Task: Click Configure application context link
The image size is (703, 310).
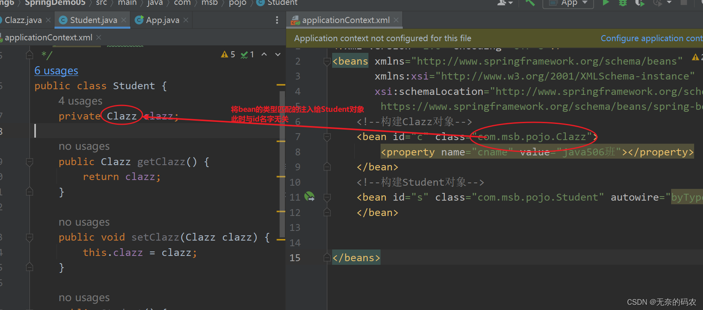Action: tap(652, 38)
